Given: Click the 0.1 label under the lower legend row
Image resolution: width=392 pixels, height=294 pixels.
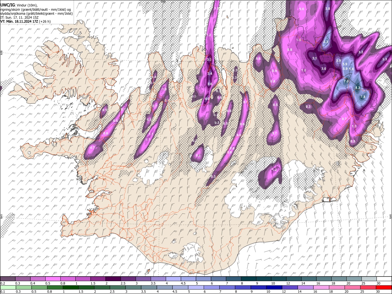Looking at the screenshot, I should tap(2, 292).
